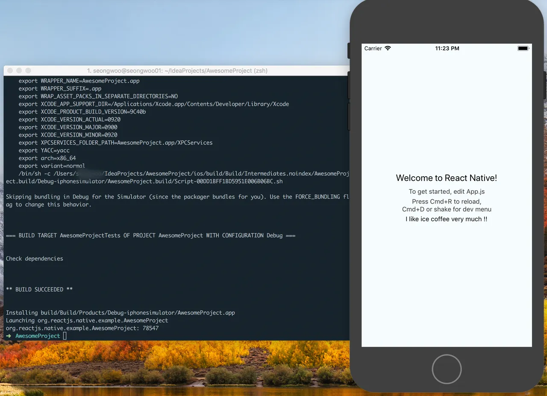Click the process ID line ending 78547

(x=82, y=328)
